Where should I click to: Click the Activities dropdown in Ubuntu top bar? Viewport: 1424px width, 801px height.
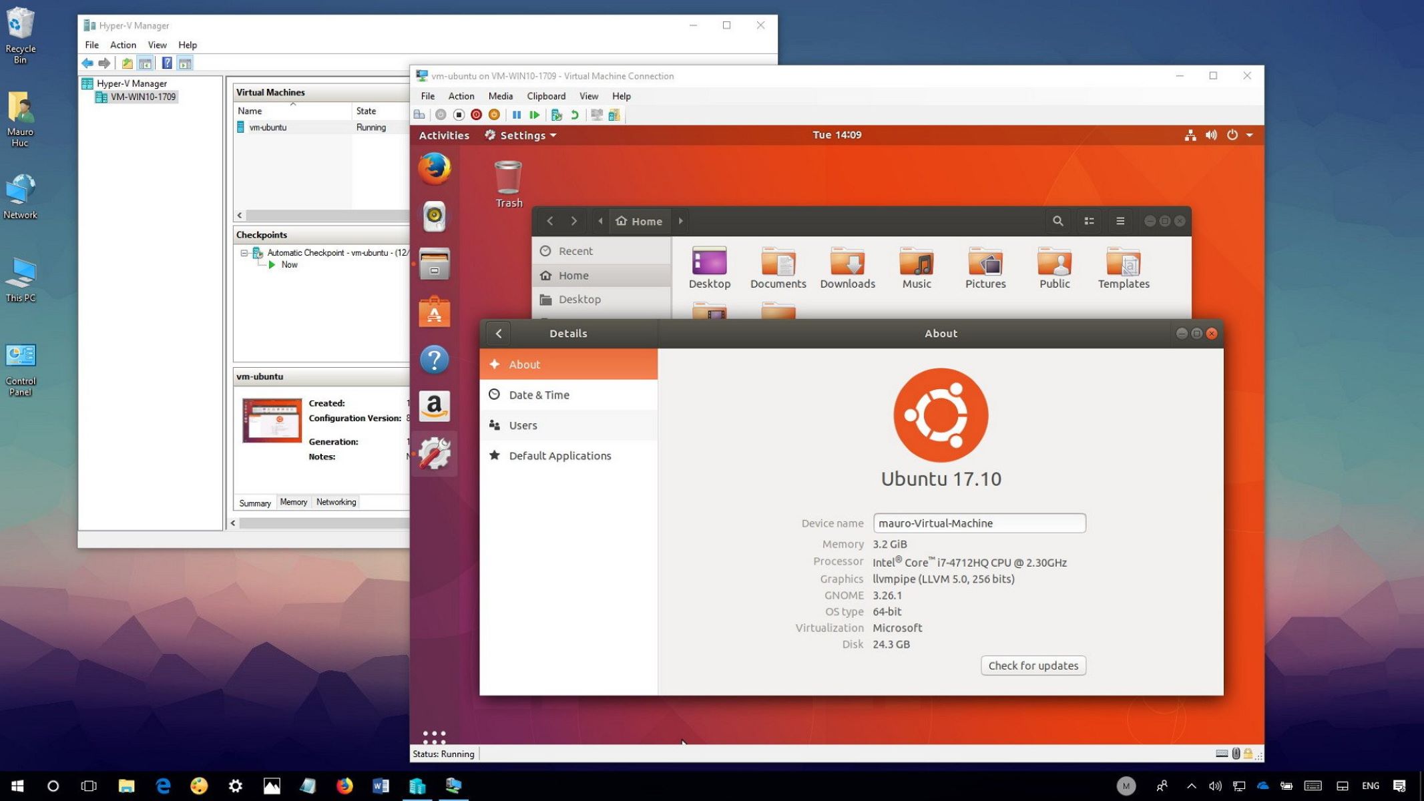(444, 135)
